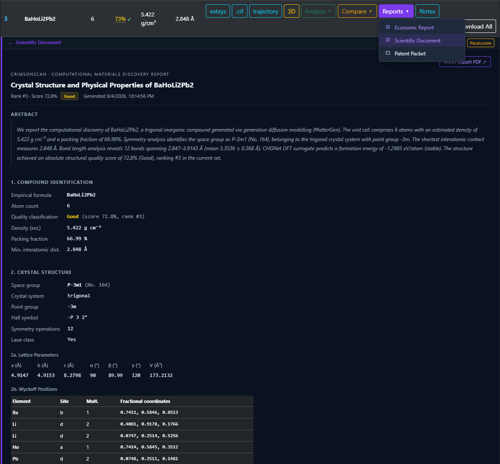
Task: Click the Ba row in Wyckoff table
Action: (x=132, y=412)
